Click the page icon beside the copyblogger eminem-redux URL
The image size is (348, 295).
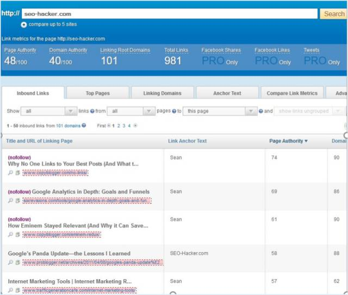point(17,235)
